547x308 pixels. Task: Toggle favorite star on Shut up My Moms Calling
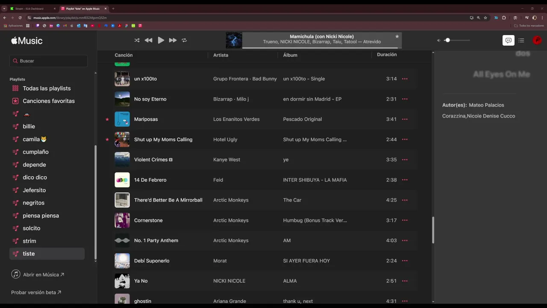pyautogui.click(x=107, y=139)
